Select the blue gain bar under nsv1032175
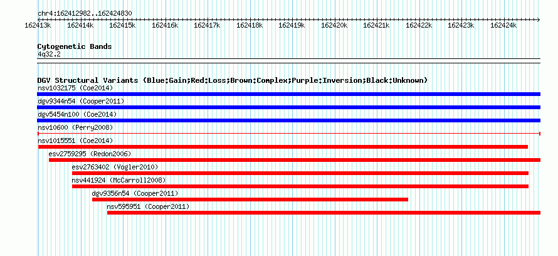This screenshot has height=256, width=558. [288, 94]
